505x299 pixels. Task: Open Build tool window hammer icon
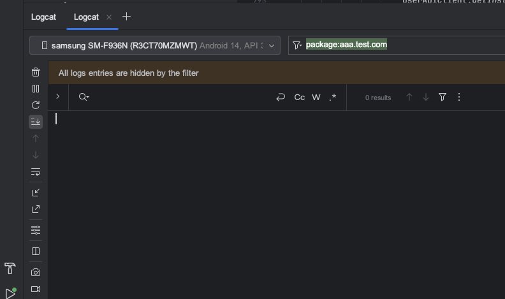(10, 268)
